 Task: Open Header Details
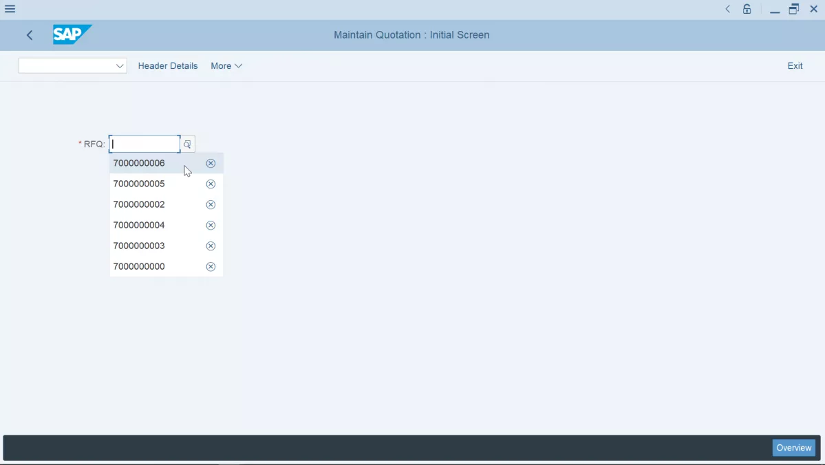point(168,66)
